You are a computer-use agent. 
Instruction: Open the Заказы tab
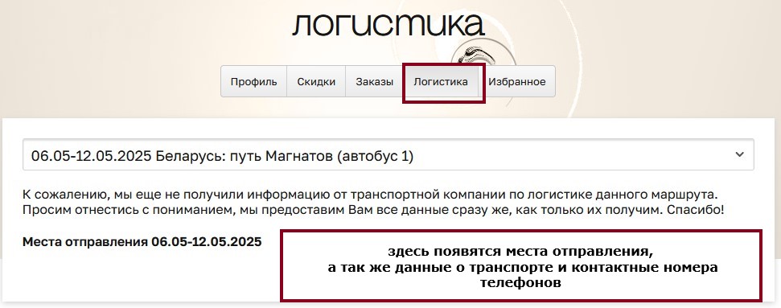coord(375,82)
